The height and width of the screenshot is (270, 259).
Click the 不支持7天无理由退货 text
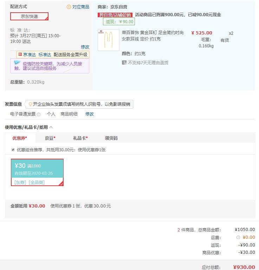148,63
